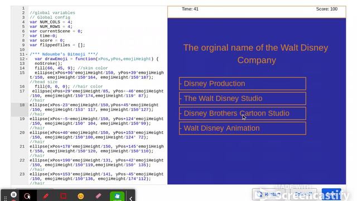Select the red pen drawing tool
Screen dimensions: 357x201
46,196
